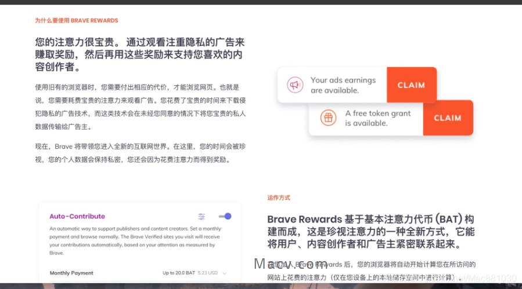Click the 'Monthly Payment' label
Viewport: 522px width, 289px height.
pos(71,273)
